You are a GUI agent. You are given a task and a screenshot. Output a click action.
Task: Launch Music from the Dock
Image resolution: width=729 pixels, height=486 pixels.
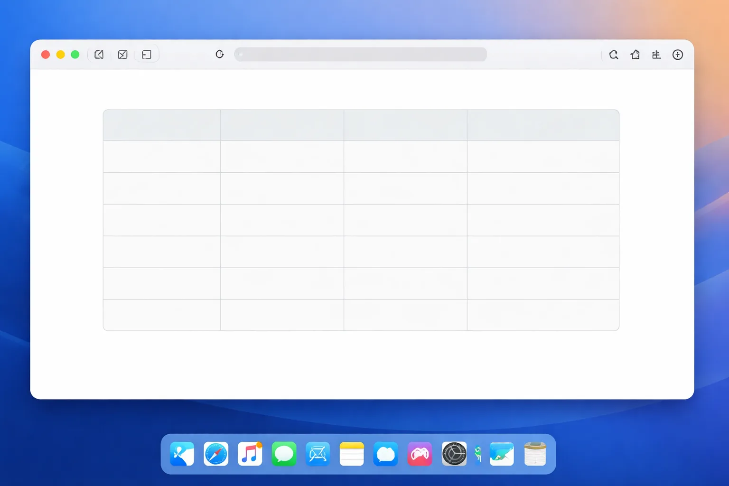(250, 454)
